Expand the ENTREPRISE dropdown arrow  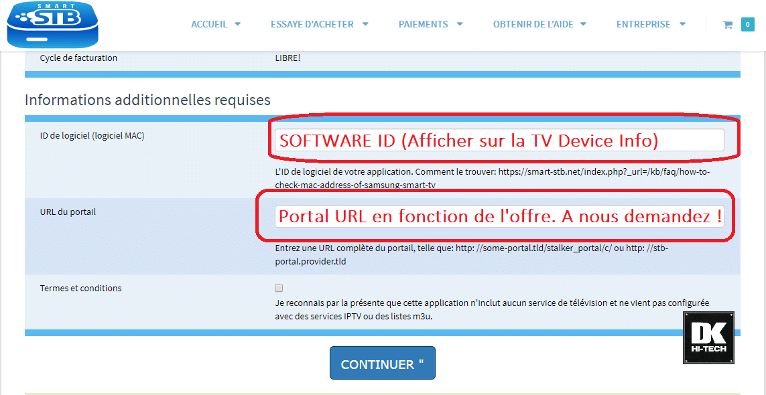tap(682, 25)
